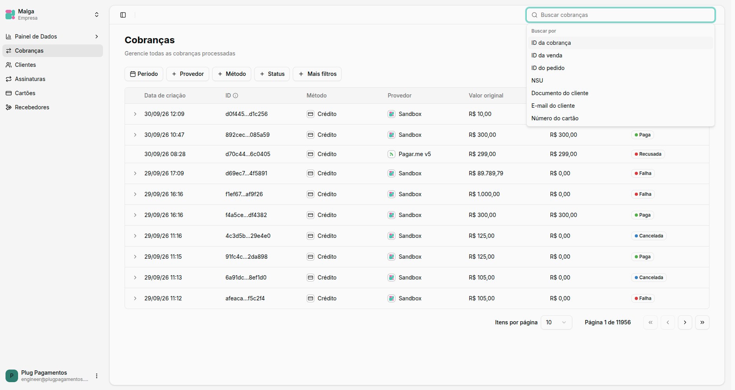Open the vertical dots user menu
Screen dimensions: 735x390
[x=97, y=376]
